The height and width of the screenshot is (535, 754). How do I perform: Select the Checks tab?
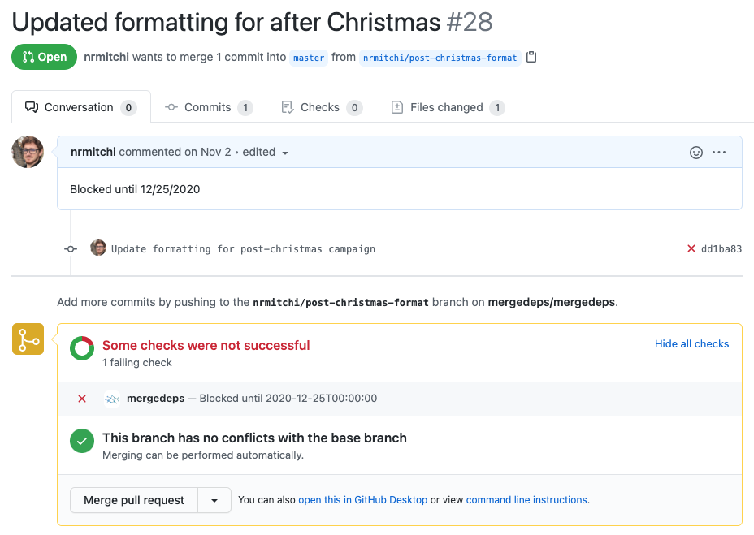322,107
